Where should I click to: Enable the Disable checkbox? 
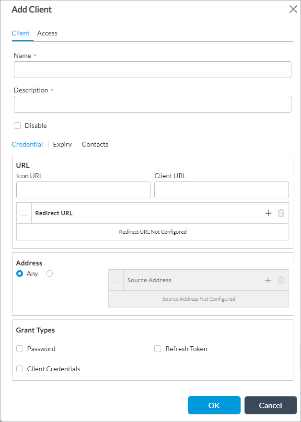[x=18, y=125]
